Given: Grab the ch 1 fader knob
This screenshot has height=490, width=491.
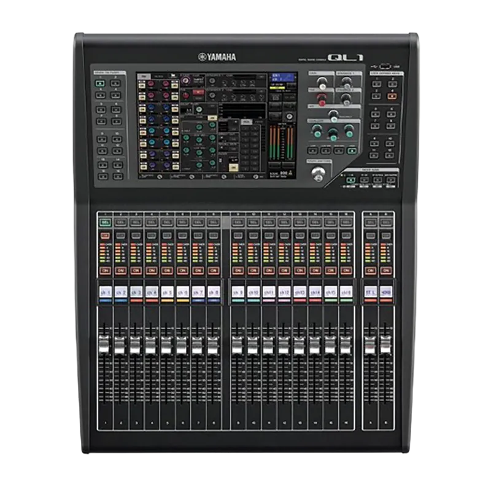Looking at the screenshot, I should pyautogui.click(x=104, y=345).
